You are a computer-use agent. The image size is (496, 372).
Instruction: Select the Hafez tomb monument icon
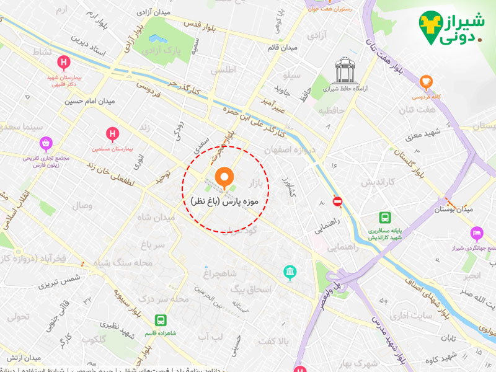[345, 71]
